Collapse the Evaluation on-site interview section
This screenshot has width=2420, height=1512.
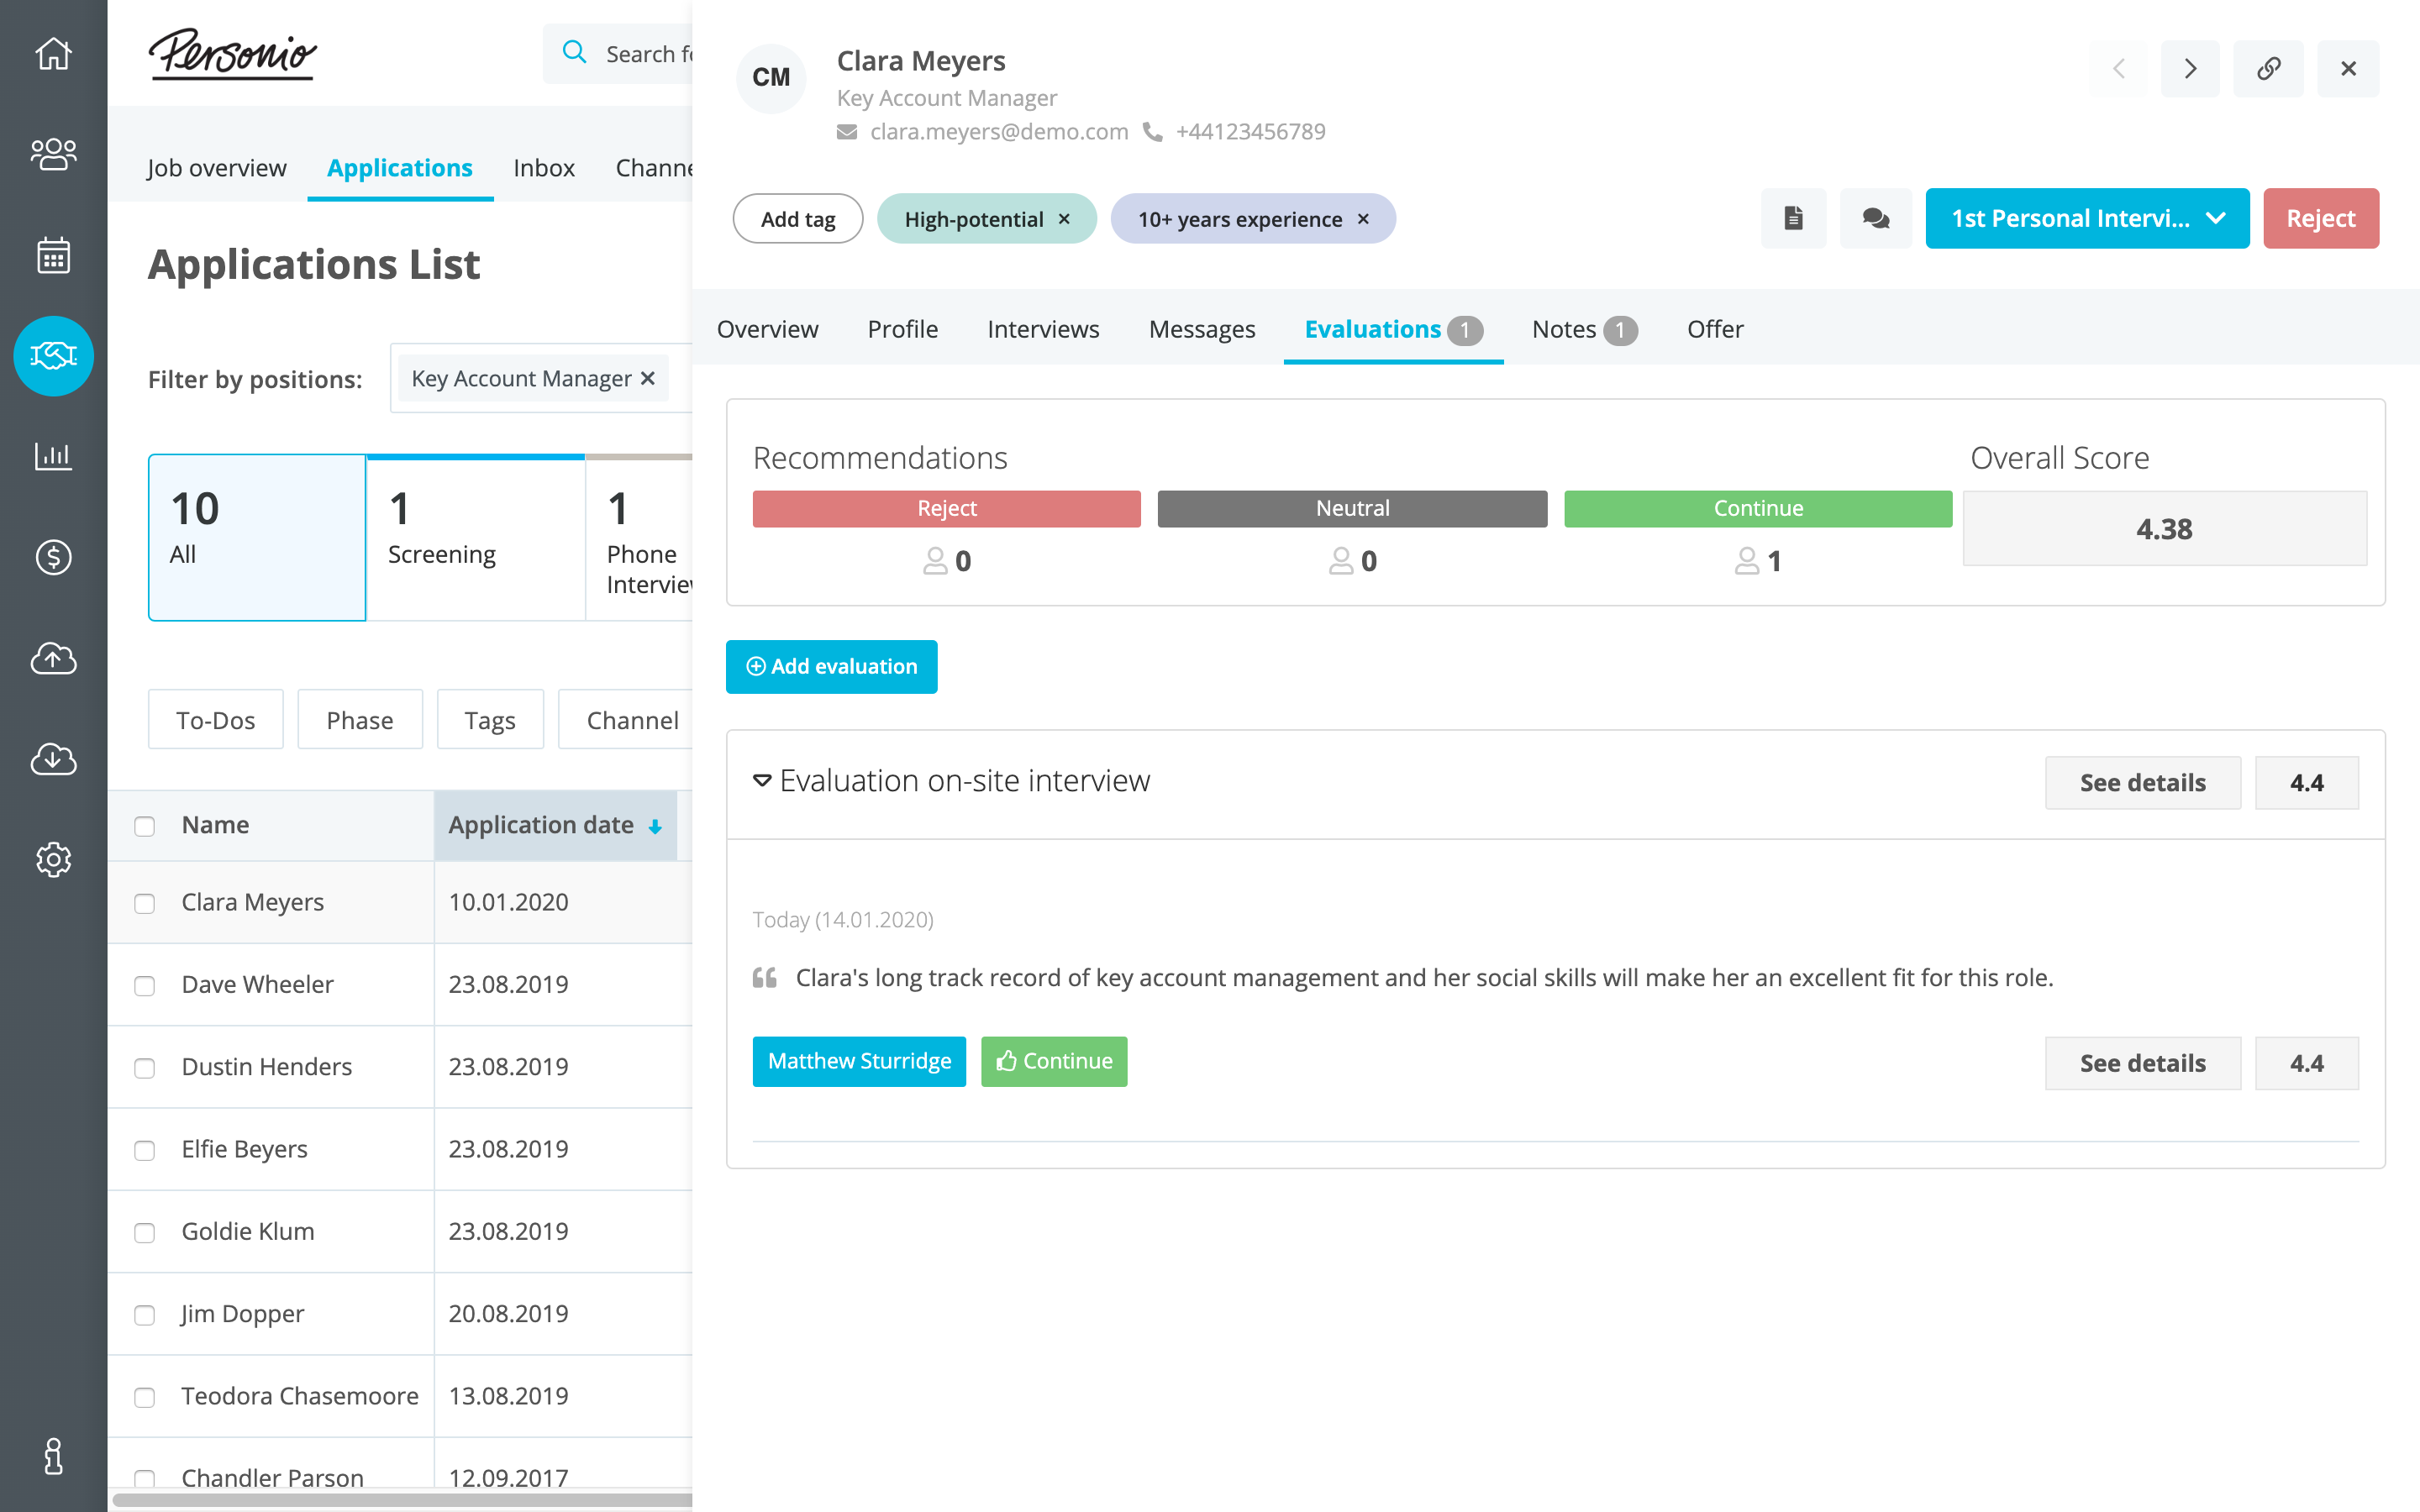[762, 781]
